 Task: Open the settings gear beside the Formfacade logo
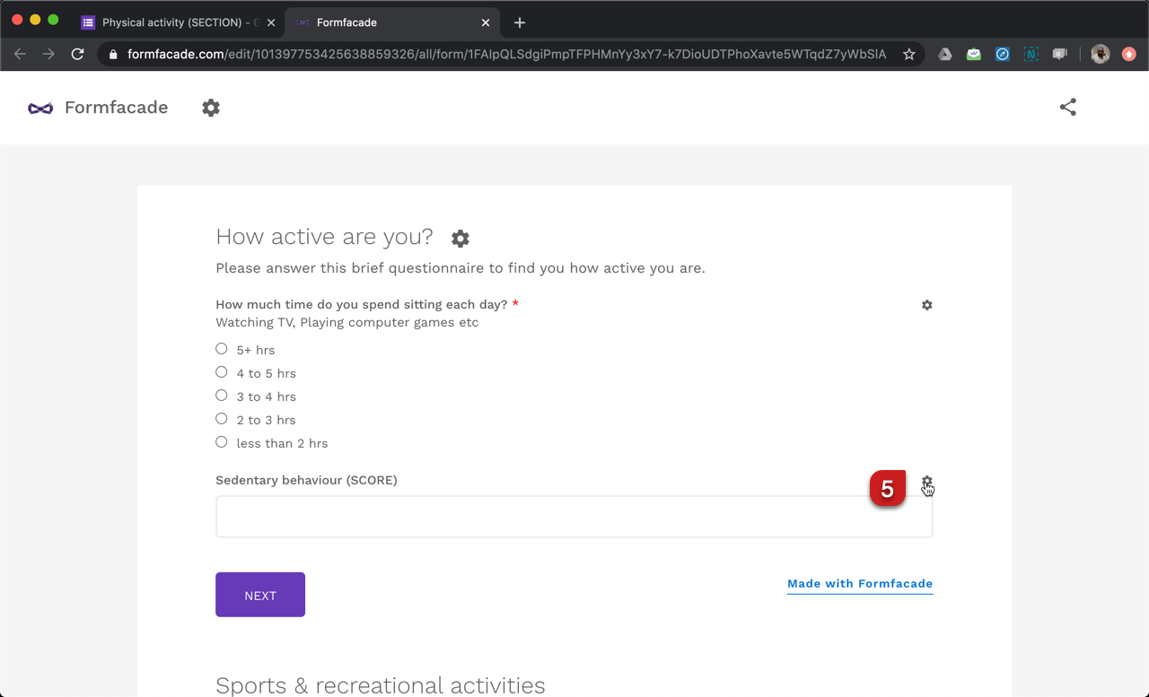[211, 107]
